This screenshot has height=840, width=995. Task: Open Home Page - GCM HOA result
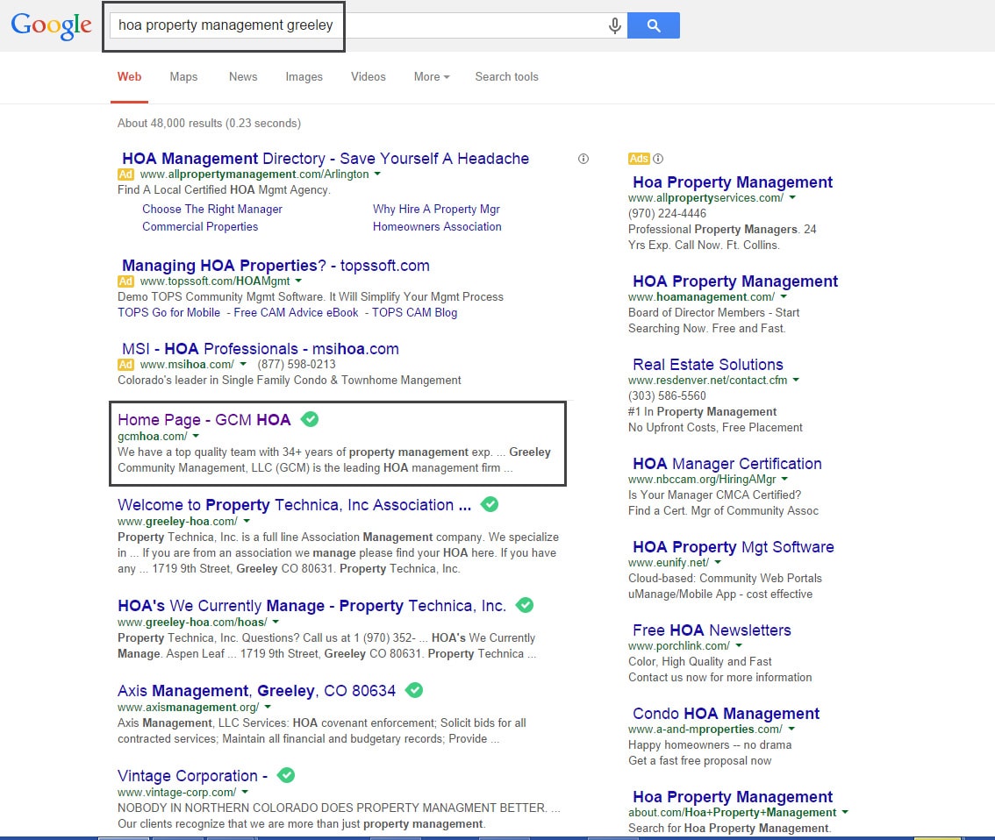pyautogui.click(x=204, y=420)
